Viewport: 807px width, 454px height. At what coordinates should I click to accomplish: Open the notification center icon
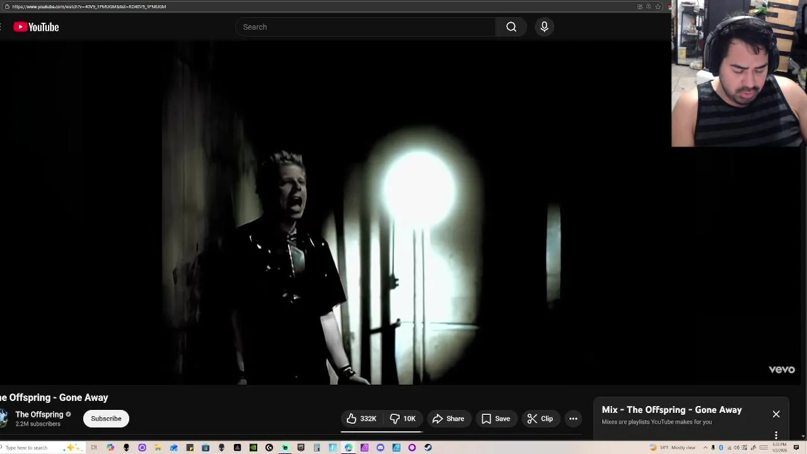pos(796,448)
